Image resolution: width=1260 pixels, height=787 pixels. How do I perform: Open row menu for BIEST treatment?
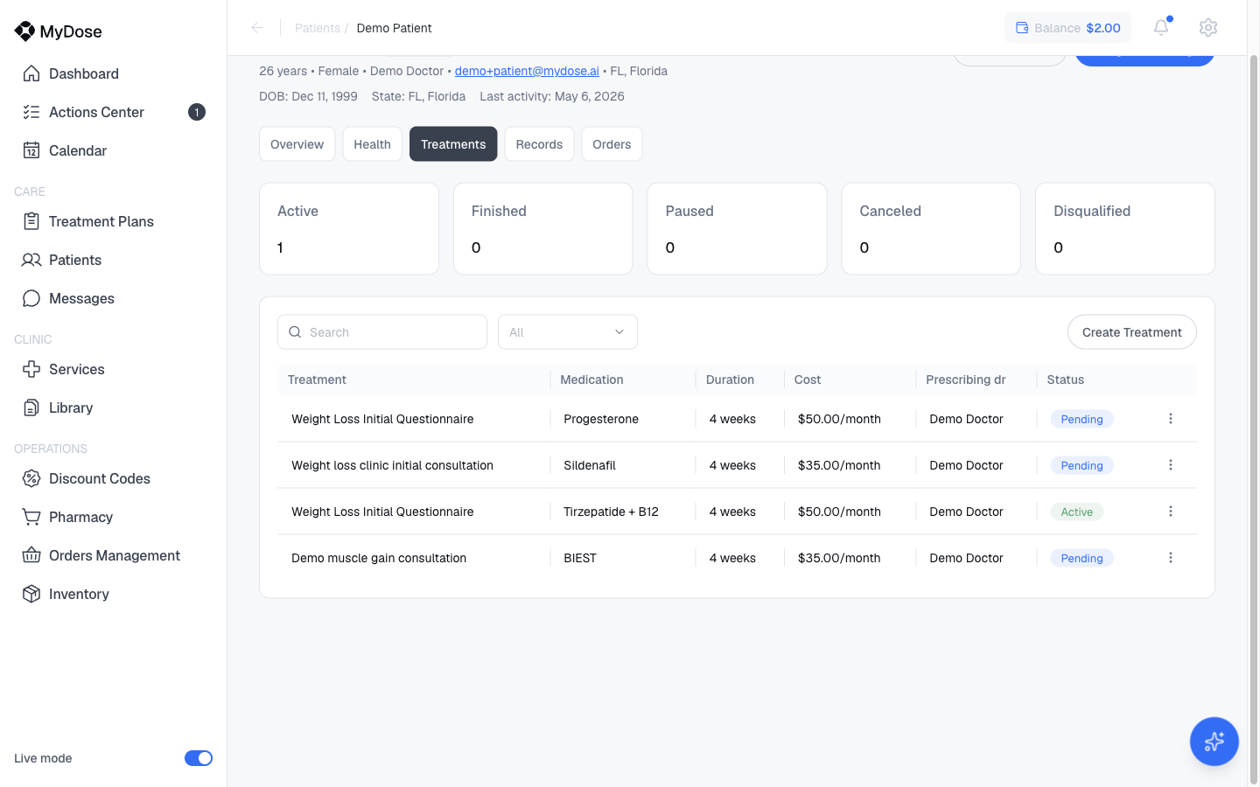pyautogui.click(x=1171, y=558)
